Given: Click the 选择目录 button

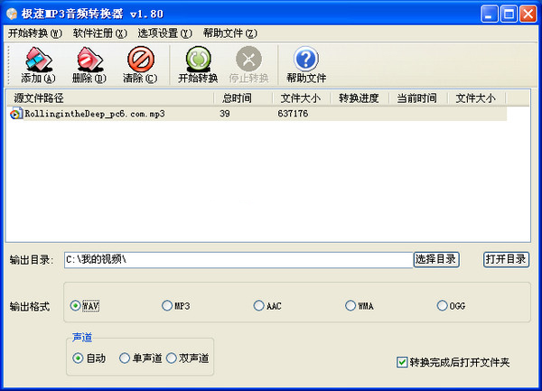Looking at the screenshot, I should (436, 259).
